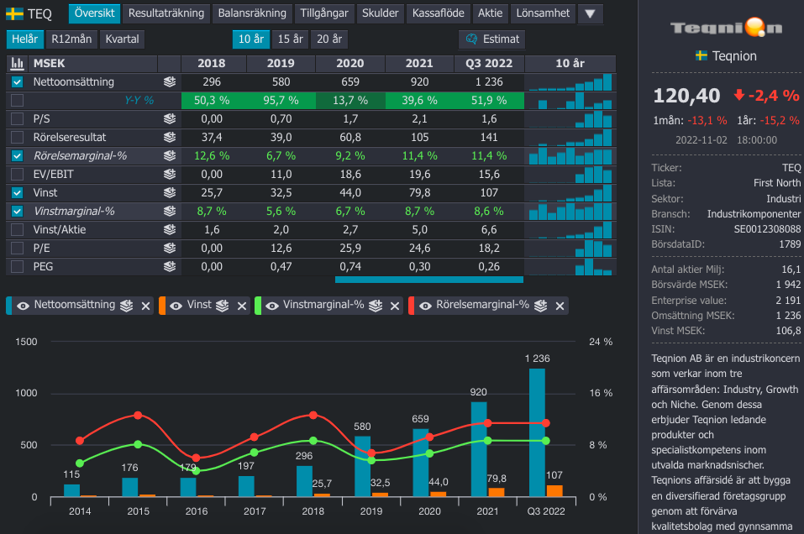Click the stack icon in the Vinst/Aktie row

[x=170, y=229]
